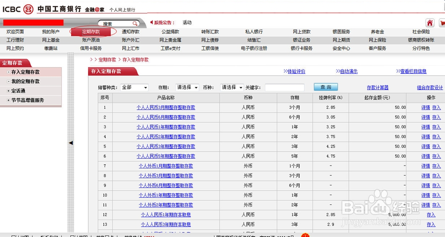445x237 pixels.
Task: Open the 组合存款设计 link
Action: click(430, 87)
